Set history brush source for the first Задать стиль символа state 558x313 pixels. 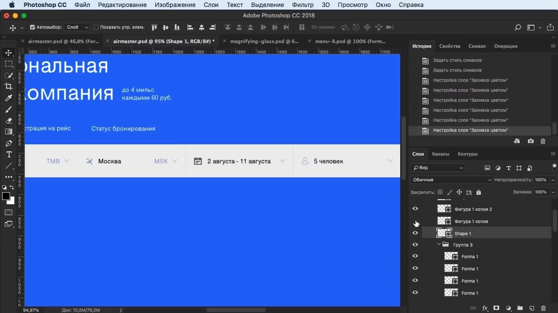(414, 60)
